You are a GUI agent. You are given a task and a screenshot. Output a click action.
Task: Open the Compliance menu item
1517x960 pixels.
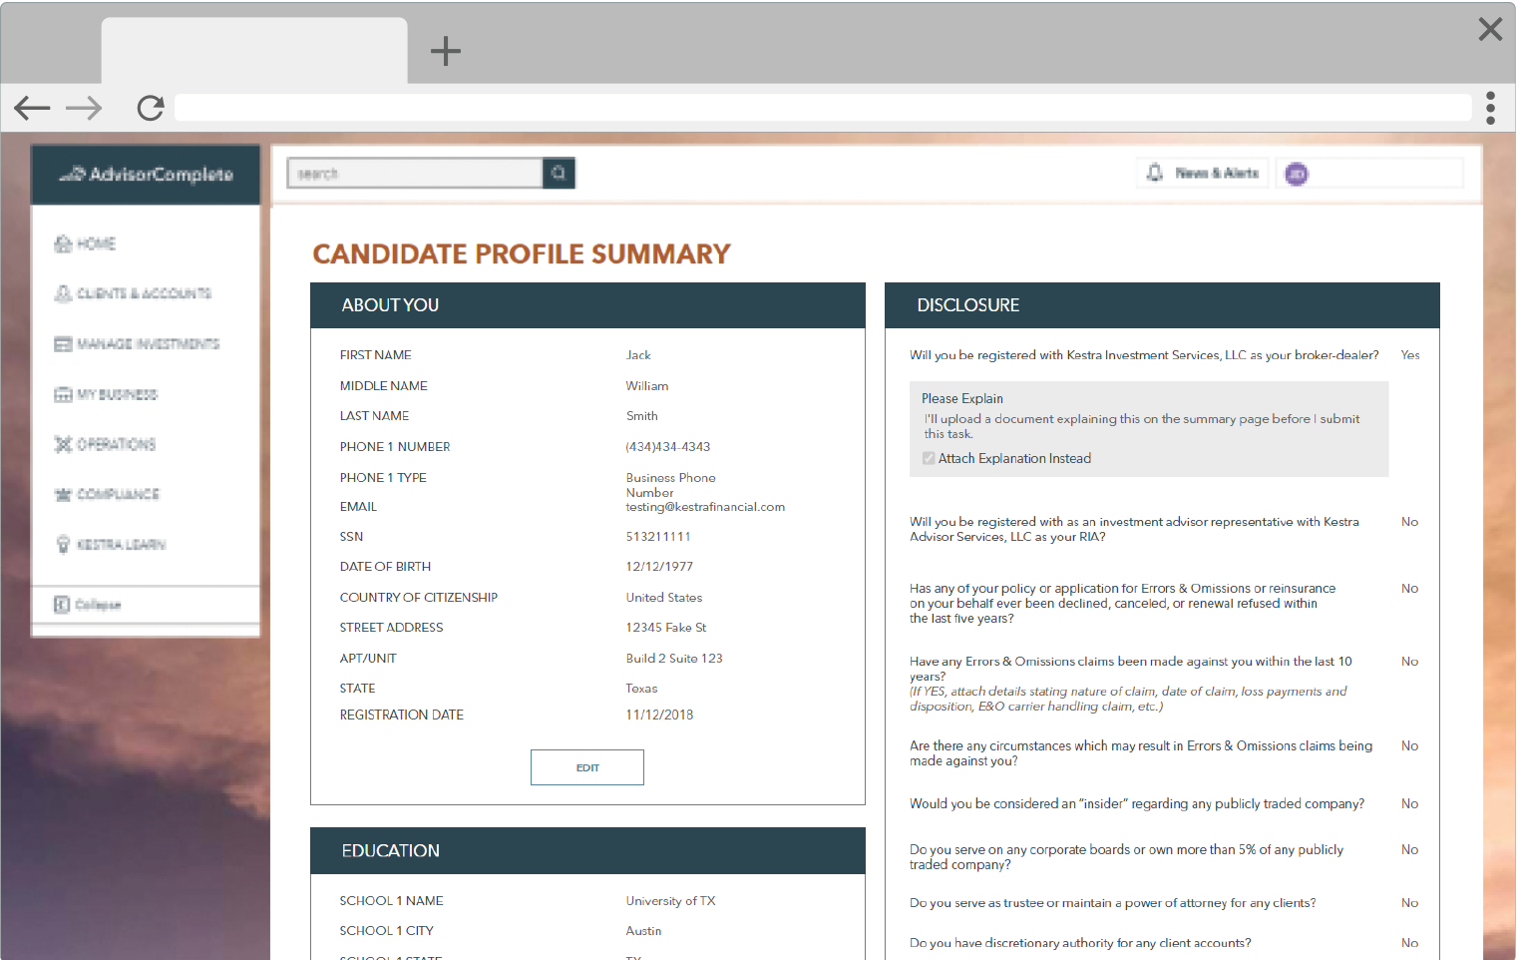[x=118, y=494]
